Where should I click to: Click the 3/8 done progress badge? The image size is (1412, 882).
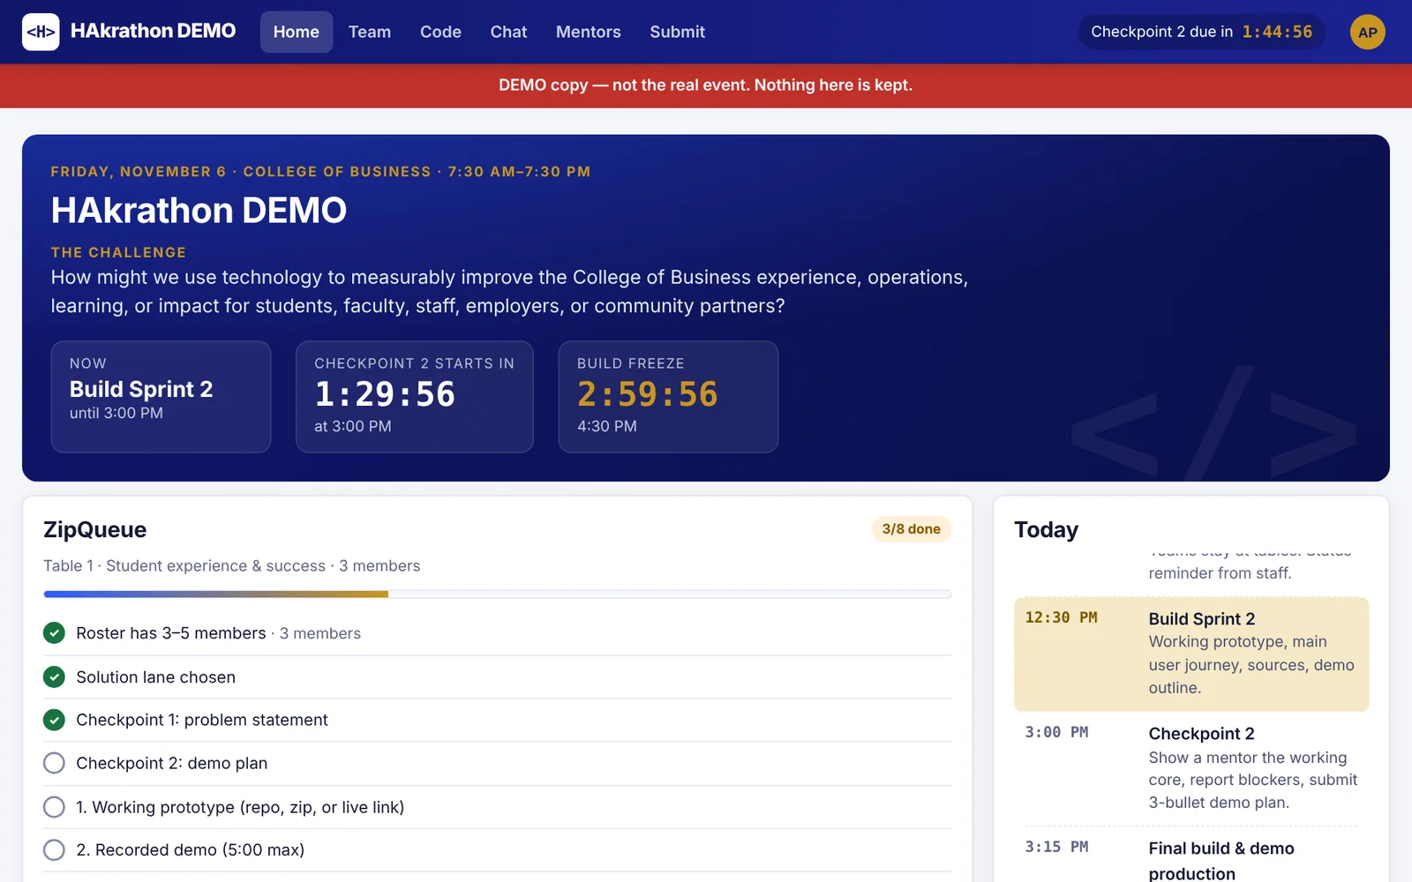pos(911,529)
